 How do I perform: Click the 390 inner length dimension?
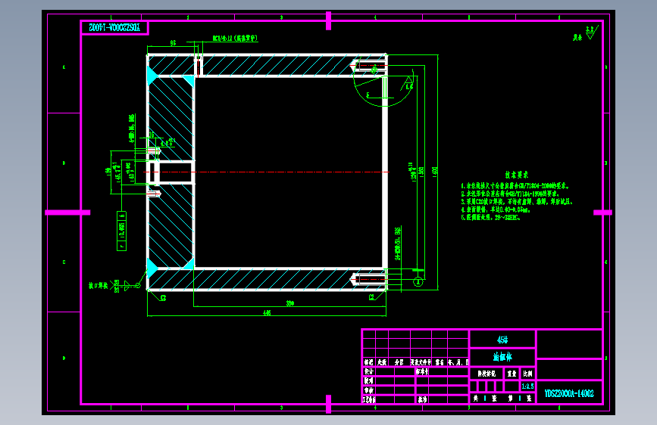[289, 303]
